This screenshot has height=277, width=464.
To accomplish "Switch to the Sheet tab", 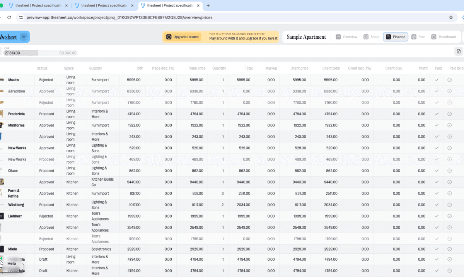I will point(372,37).
